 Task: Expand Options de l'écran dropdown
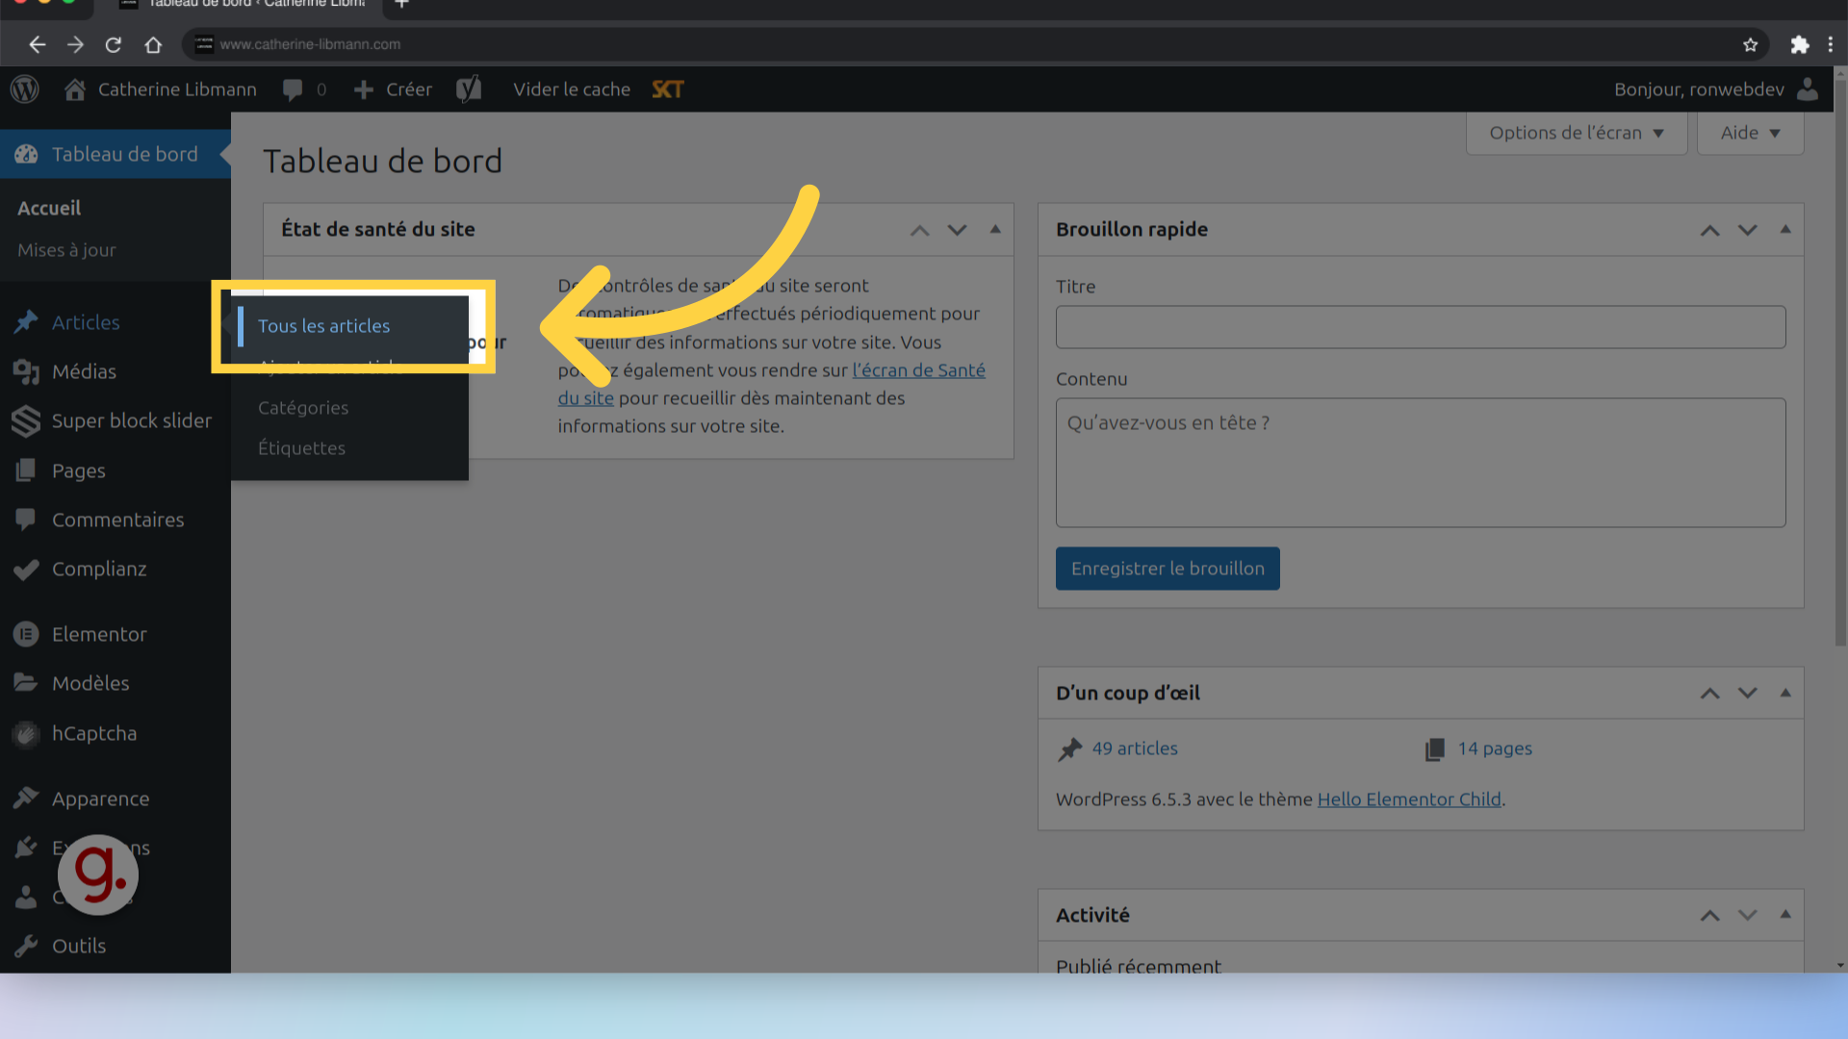pos(1577,133)
